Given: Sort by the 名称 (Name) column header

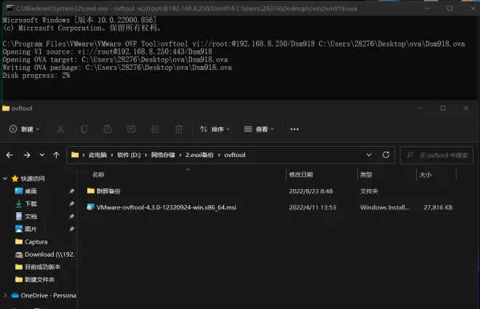Looking at the screenshot, I should coord(98,174).
